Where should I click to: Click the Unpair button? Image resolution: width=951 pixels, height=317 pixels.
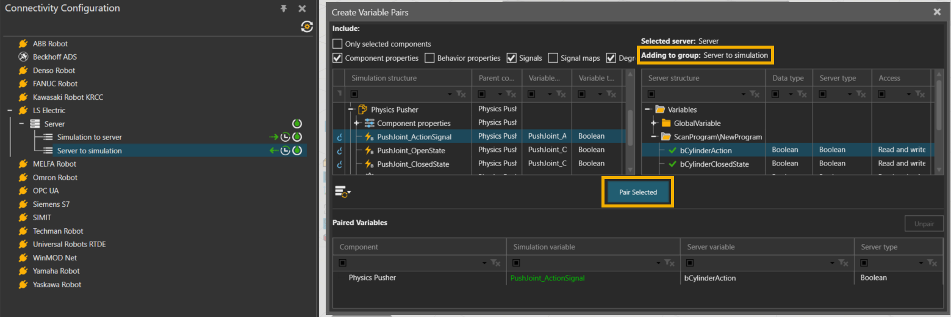[924, 224]
